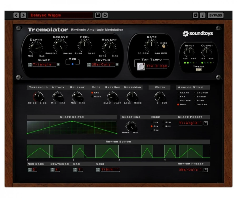Click the Depth knob

coord(36,48)
